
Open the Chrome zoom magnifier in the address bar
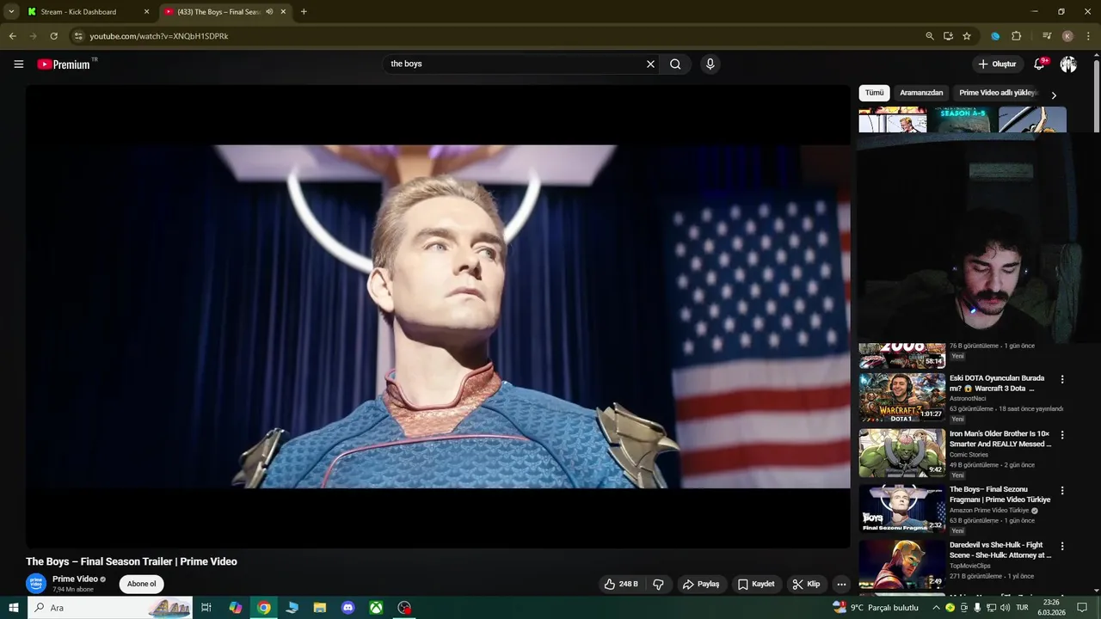pos(930,36)
